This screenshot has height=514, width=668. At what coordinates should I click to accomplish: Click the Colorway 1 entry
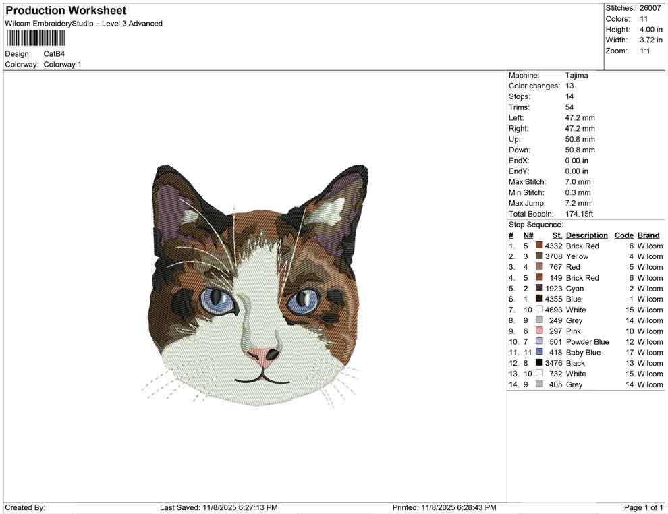63,64
